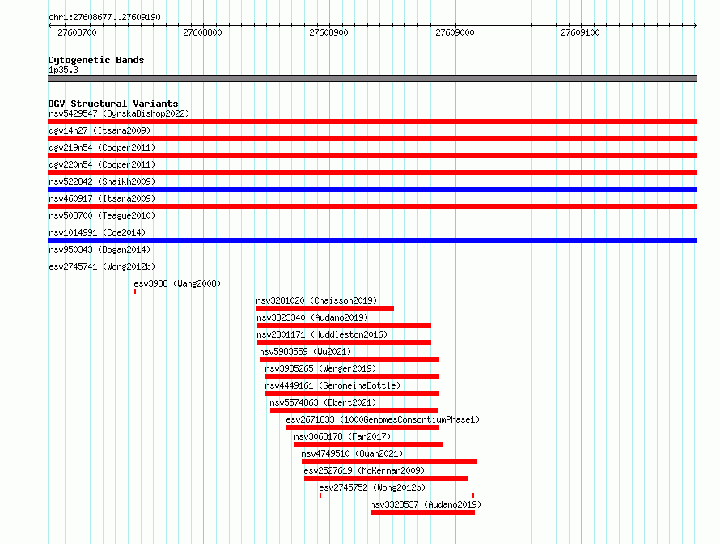
Task: Click the ruler's left arrow end
Action: tap(50, 25)
